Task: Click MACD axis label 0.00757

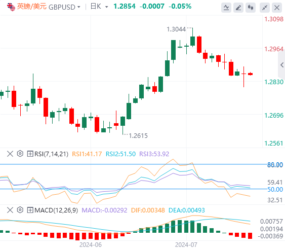Action: point(271,222)
